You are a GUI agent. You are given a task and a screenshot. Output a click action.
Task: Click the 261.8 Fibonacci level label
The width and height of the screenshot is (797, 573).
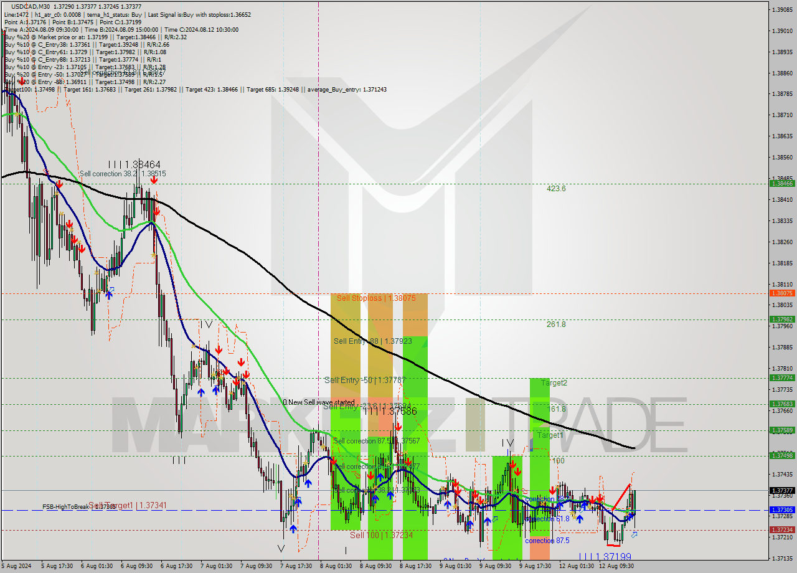tap(556, 324)
